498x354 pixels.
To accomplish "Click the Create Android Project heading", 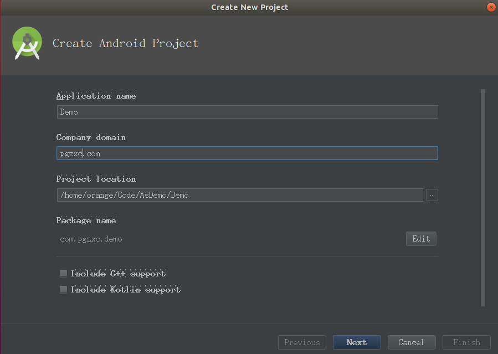I will [125, 43].
